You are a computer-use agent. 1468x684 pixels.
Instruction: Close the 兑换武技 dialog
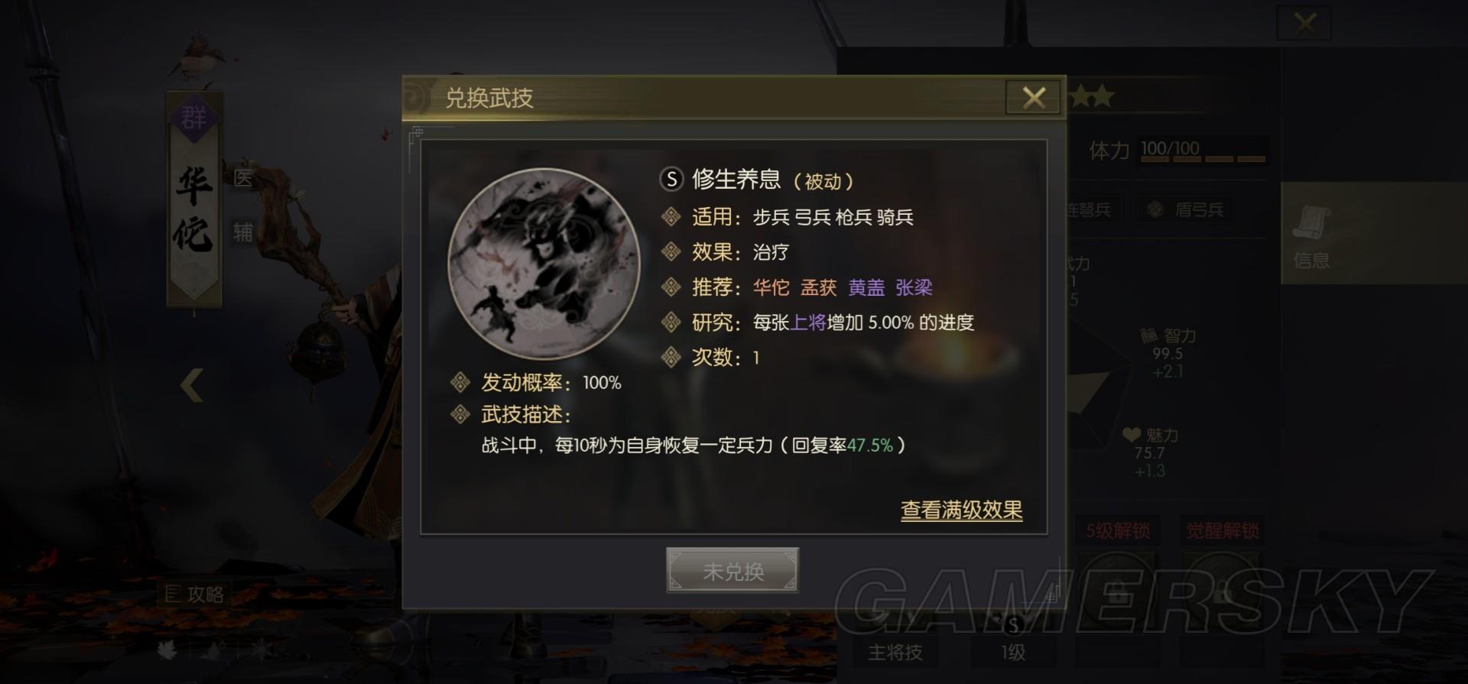[1034, 97]
